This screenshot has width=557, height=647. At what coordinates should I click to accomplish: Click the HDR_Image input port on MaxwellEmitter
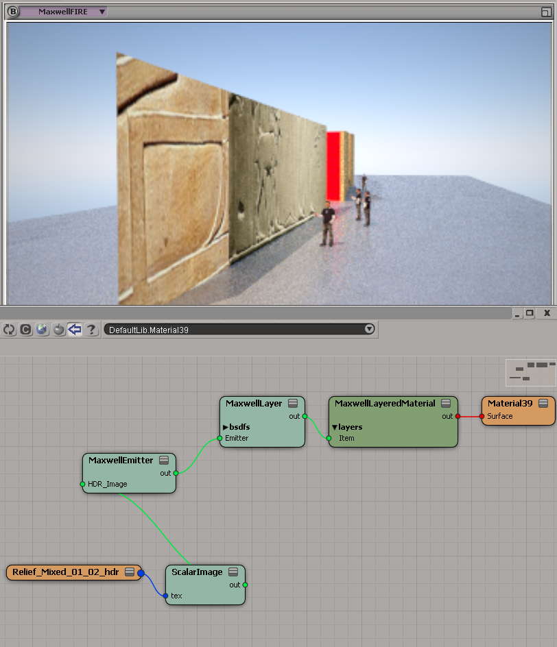tap(83, 484)
